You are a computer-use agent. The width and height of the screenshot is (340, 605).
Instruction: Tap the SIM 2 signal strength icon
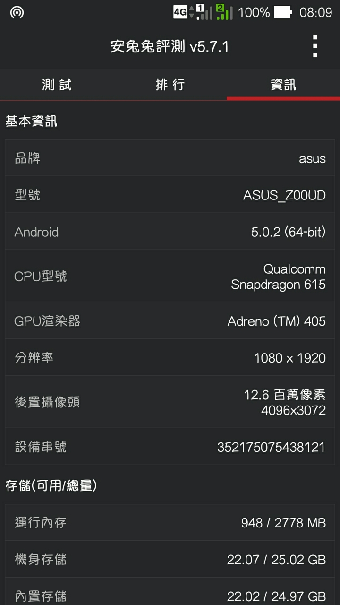point(224,12)
